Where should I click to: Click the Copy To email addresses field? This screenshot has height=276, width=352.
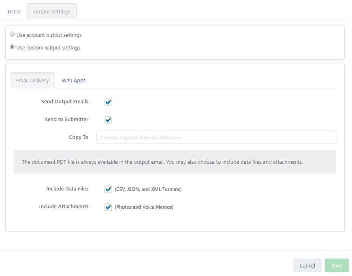pos(216,137)
